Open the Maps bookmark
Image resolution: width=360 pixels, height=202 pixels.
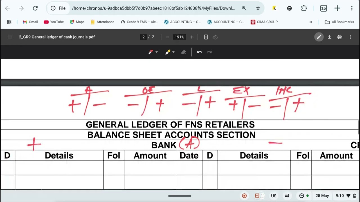pos(77,22)
